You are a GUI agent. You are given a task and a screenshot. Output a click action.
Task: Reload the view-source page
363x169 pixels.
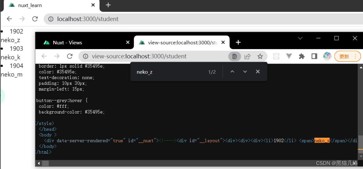[x=70, y=56]
